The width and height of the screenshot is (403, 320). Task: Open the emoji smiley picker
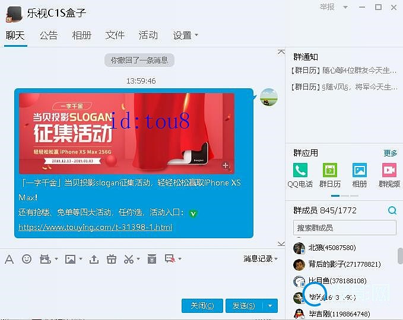point(27,259)
